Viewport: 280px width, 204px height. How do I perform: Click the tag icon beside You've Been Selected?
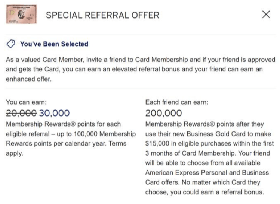(x=12, y=44)
